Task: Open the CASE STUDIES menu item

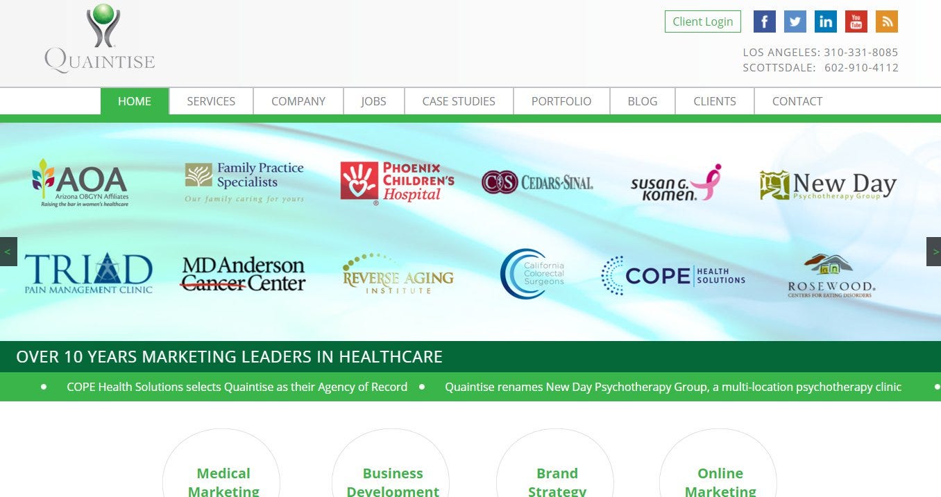Action: click(459, 101)
